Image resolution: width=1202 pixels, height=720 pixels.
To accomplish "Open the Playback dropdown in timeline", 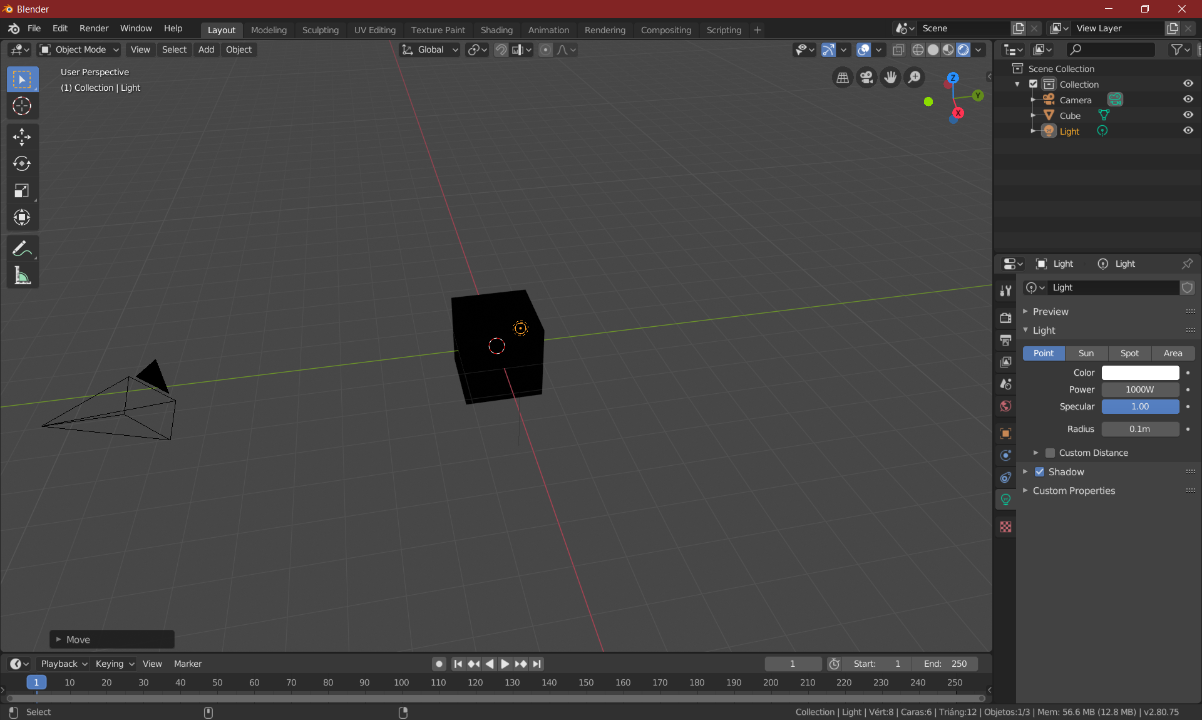I will coord(63,664).
